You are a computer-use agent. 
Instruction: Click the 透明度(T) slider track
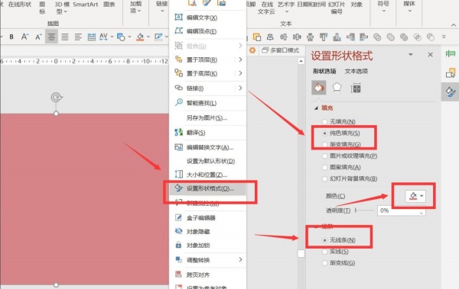click(x=364, y=210)
